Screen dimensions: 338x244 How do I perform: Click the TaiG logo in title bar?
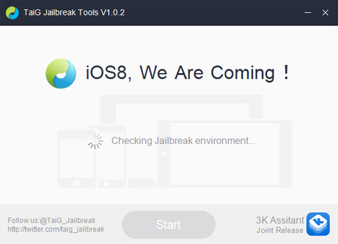(12, 13)
